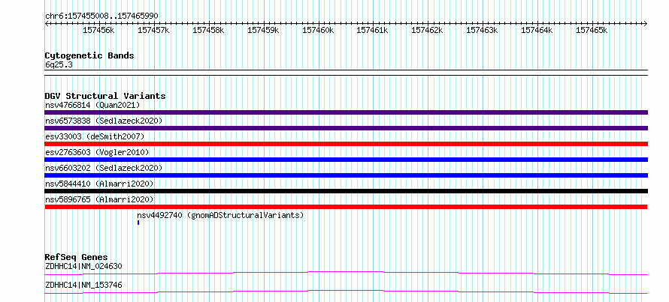Viewport: 669px width, 302px height.
Task: Select the nsv5844410 (Almarri2020) black bar
Action: click(x=346, y=191)
